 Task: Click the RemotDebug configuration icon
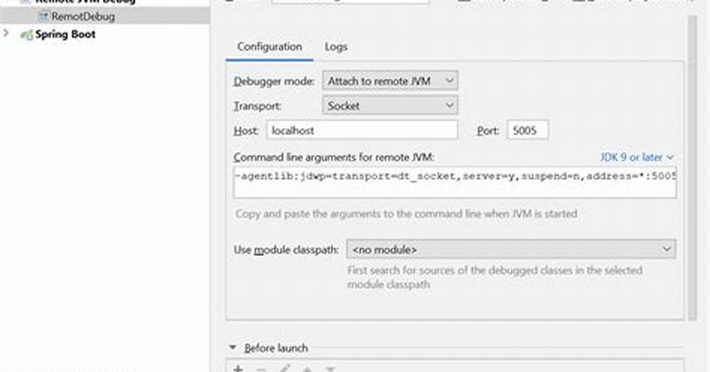pos(43,17)
